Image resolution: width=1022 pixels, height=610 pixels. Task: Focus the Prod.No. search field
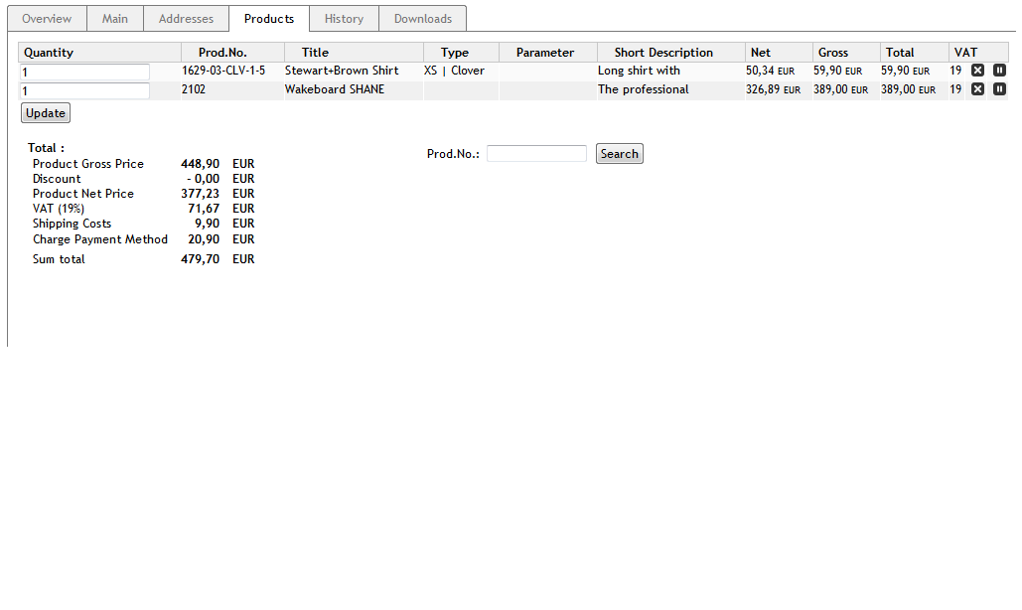coord(536,154)
